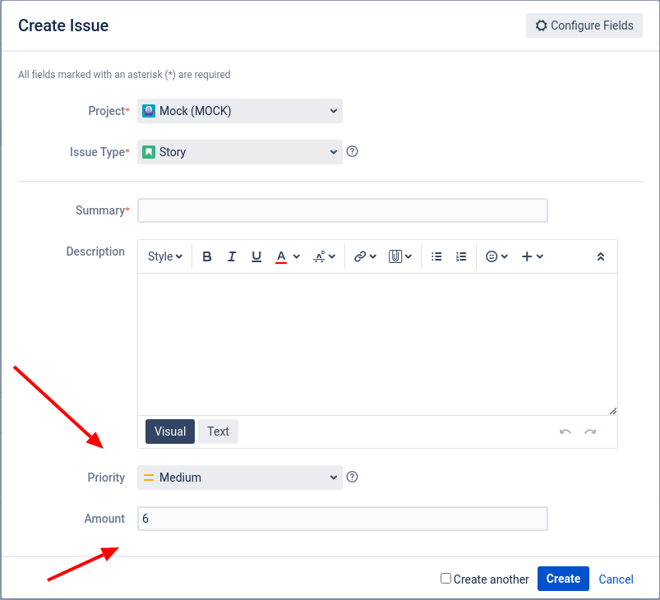The width and height of the screenshot is (660, 600).
Task: Open the Project dropdown
Action: pos(239,111)
